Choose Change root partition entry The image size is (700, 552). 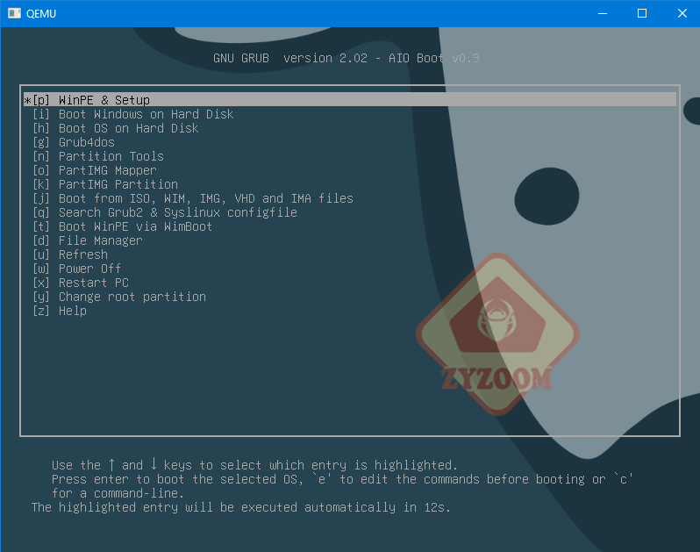coord(119,297)
